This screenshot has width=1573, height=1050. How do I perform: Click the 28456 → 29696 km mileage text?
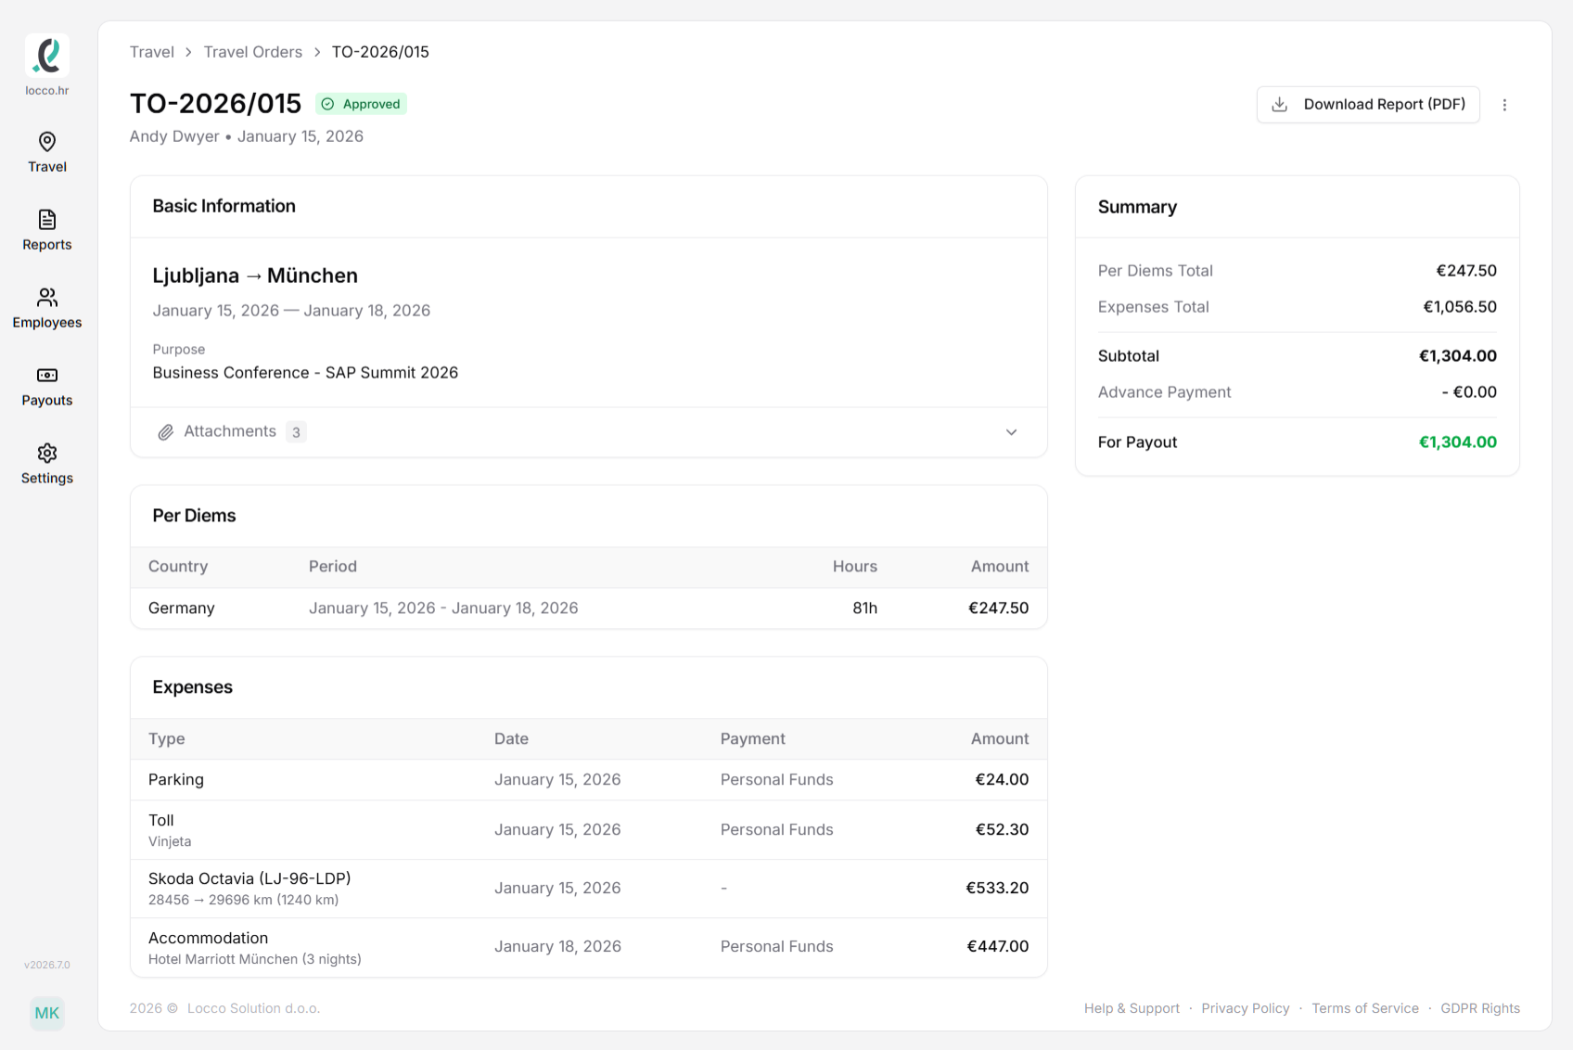pos(243,900)
